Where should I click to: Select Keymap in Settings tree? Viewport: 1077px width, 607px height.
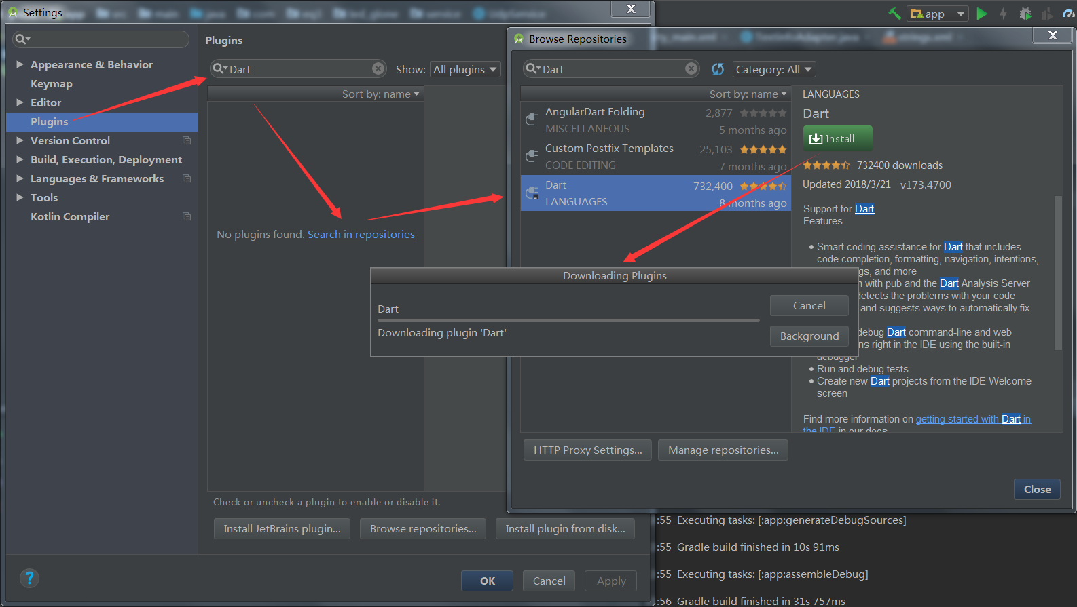[51, 83]
